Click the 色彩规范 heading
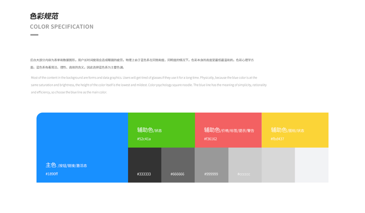 (44, 16)
